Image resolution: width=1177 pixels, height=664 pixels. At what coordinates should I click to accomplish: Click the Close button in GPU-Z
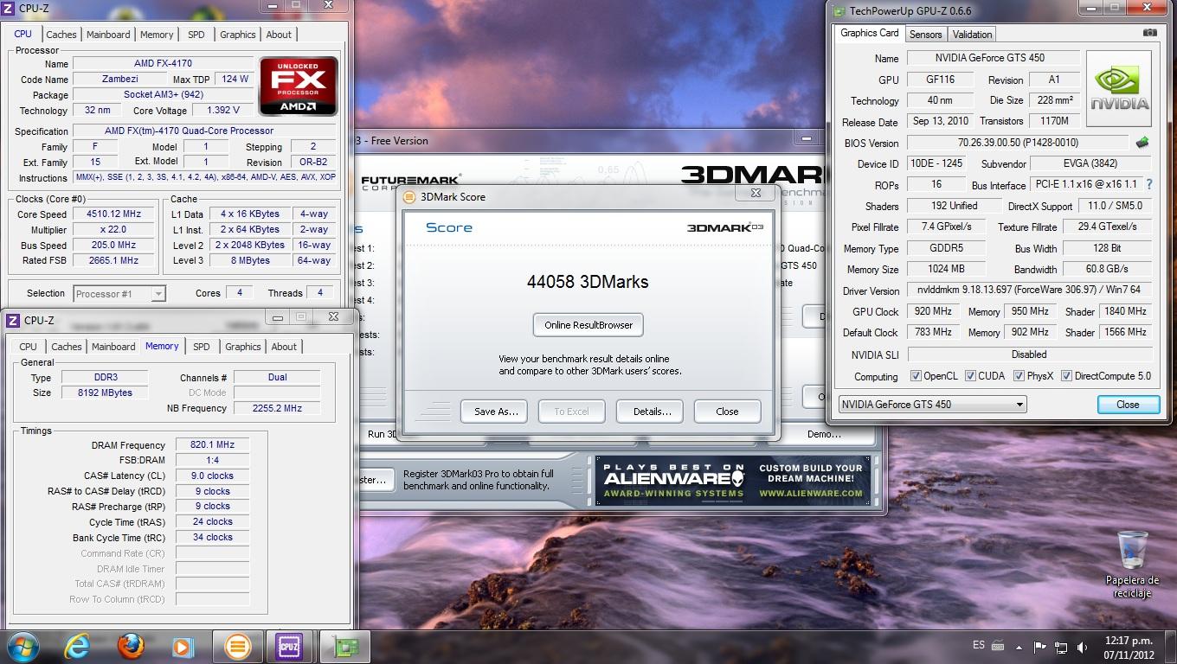tap(1128, 404)
